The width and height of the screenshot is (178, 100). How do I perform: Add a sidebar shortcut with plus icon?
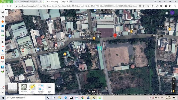tap(2, 42)
